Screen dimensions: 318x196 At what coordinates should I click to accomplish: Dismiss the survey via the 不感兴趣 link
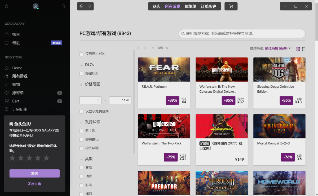(34, 184)
